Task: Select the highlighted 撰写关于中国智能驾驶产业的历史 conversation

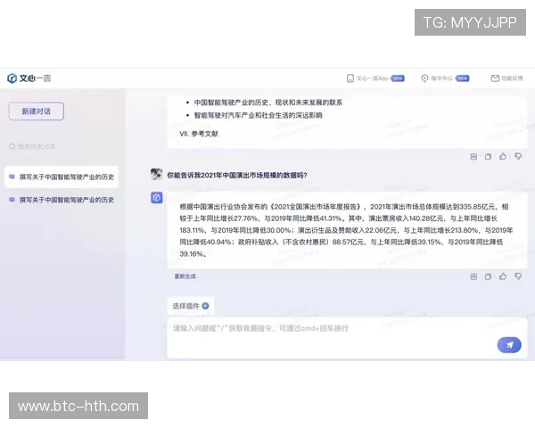Action: point(61,177)
